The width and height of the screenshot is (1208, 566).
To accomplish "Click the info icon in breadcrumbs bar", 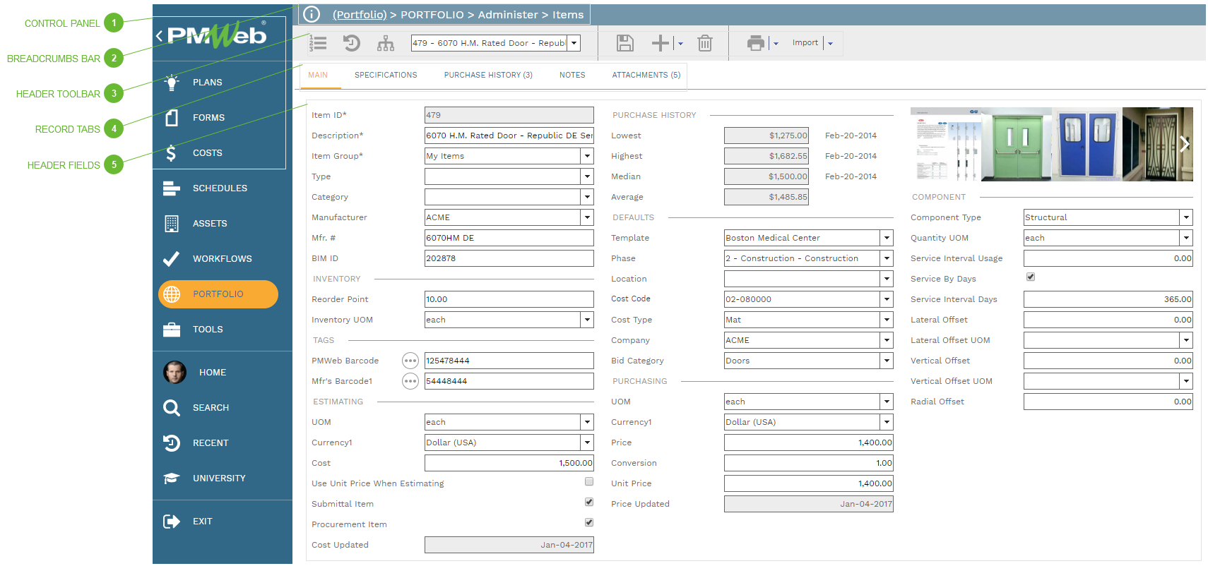I will (312, 14).
